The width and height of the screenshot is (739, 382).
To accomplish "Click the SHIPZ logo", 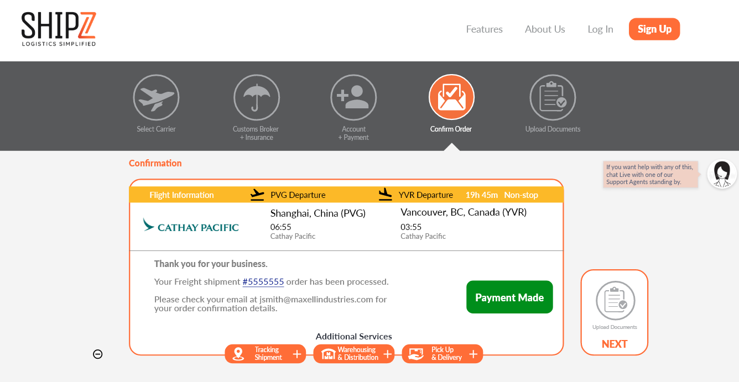I will (59, 29).
